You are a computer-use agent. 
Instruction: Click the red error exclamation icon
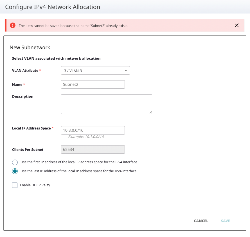[13, 25]
